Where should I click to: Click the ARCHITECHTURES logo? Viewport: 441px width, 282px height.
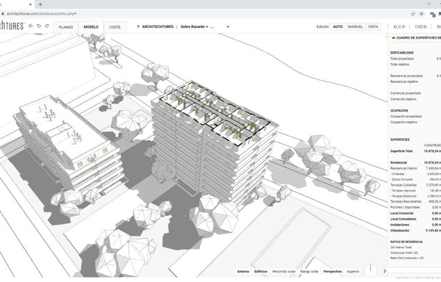tap(12, 26)
